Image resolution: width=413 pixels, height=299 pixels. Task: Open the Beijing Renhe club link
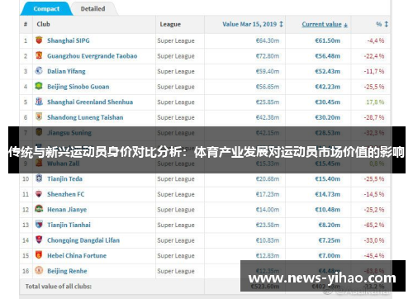click(x=67, y=271)
